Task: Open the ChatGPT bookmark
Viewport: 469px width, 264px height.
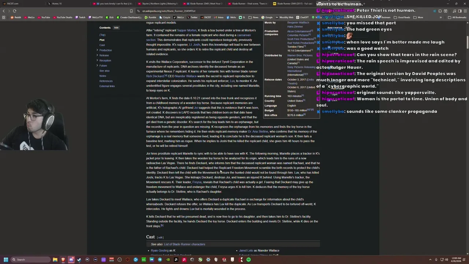Action: coord(303,17)
